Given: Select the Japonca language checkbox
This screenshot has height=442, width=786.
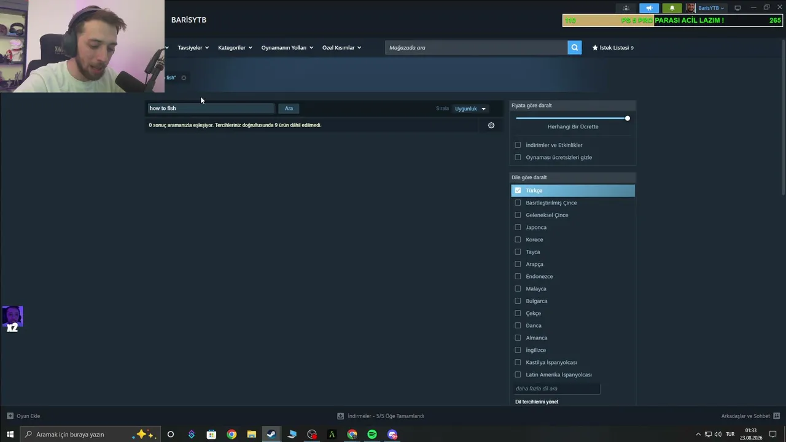Looking at the screenshot, I should [x=518, y=227].
